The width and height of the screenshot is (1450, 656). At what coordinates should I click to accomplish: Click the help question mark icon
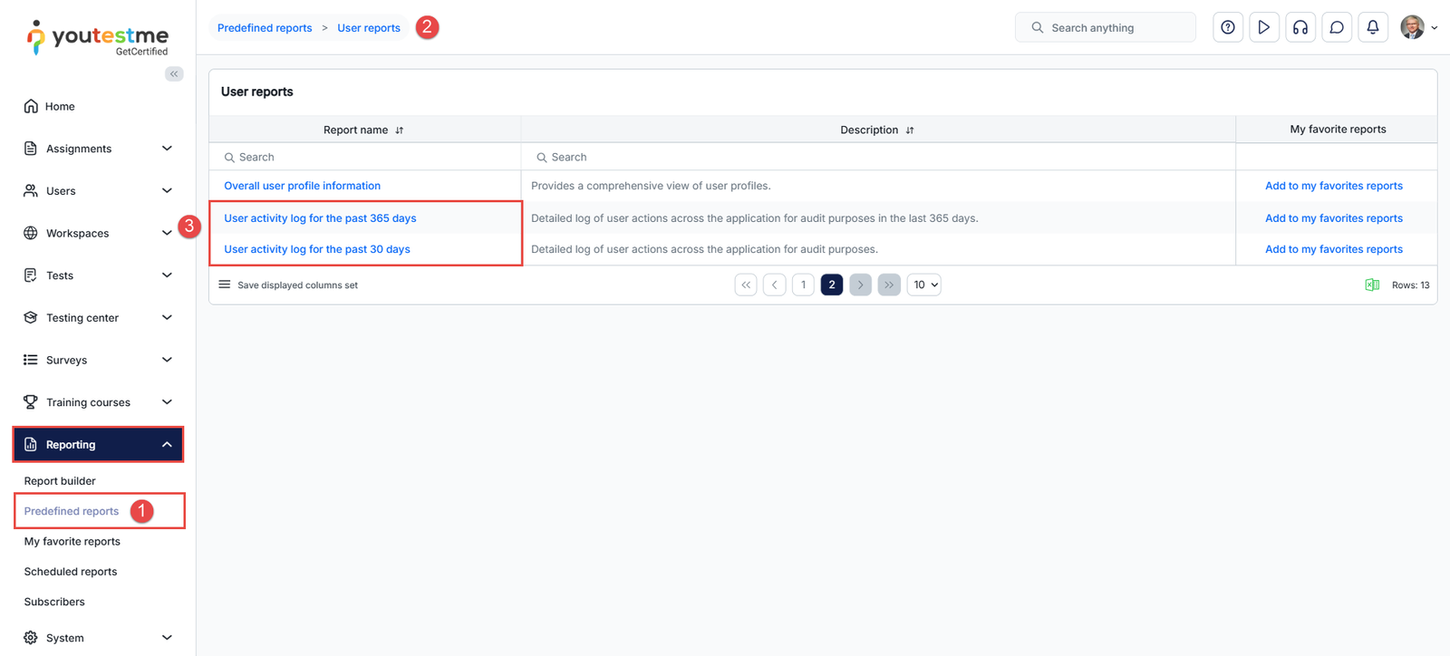[x=1227, y=28]
